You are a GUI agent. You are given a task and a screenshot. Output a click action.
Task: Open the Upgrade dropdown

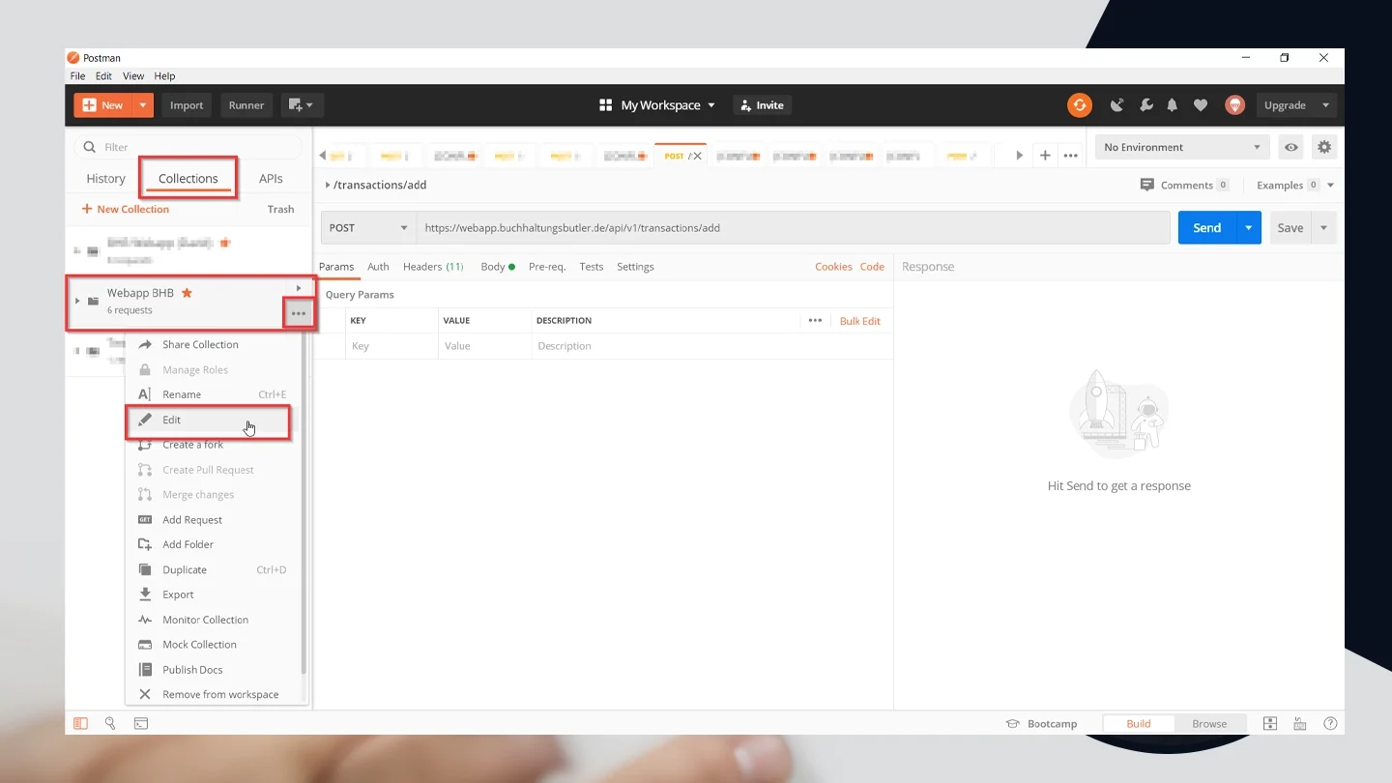pos(1297,105)
